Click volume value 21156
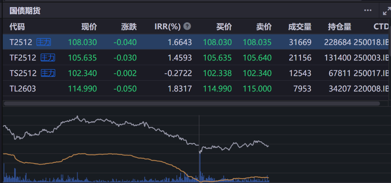 pyautogui.click(x=300, y=57)
